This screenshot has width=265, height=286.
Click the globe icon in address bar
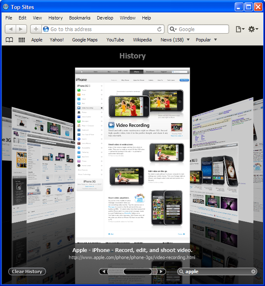pyautogui.click(x=46, y=29)
